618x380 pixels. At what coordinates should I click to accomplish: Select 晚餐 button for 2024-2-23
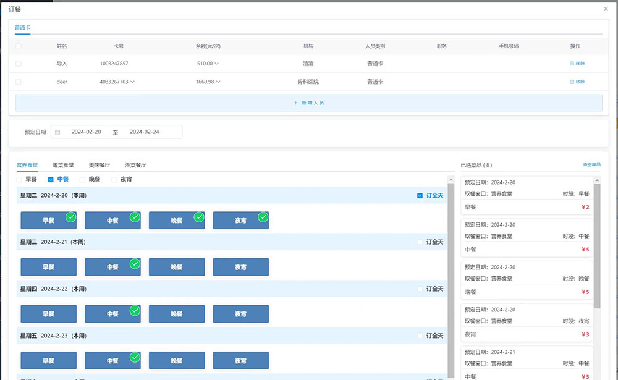coord(177,361)
